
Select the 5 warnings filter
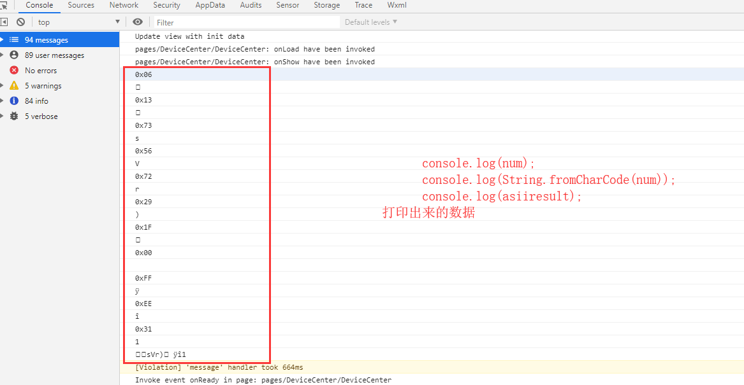coord(59,85)
